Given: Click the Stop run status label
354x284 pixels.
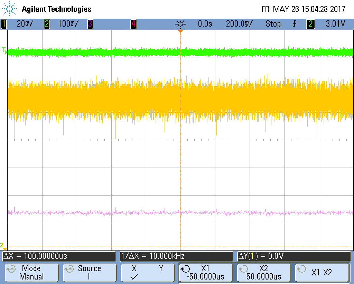Looking at the screenshot, I should click(x=273, y=24).
